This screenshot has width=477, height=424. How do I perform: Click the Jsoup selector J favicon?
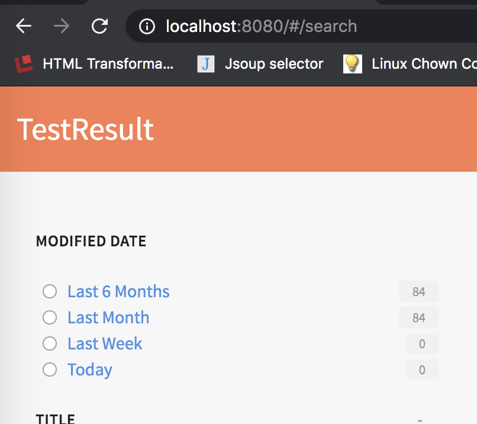pyautogui.click(x=206, y=64)
